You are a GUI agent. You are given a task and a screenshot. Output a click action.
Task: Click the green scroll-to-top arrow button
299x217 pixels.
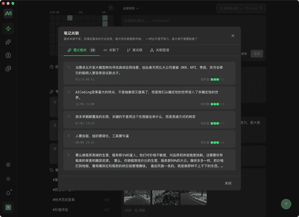click(286, 204)
